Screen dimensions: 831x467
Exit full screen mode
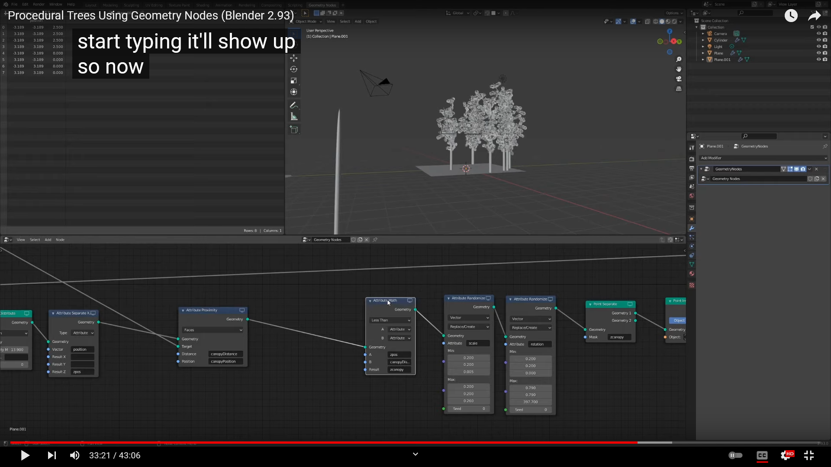pos(809,455)
